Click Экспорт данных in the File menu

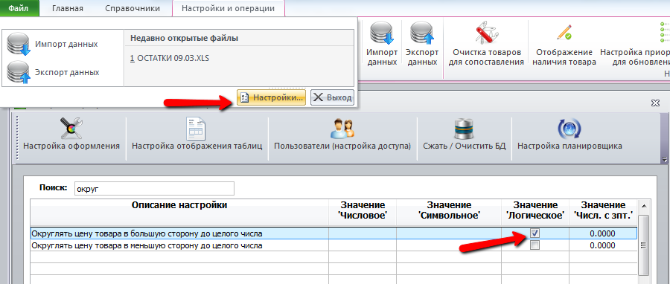click(54, 73)
